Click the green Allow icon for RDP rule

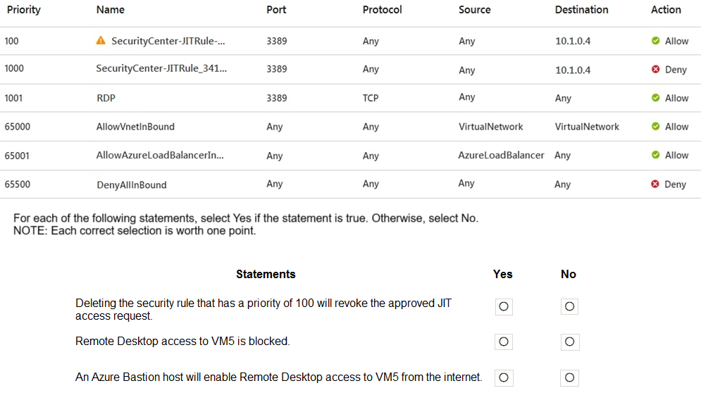[656, 98]
